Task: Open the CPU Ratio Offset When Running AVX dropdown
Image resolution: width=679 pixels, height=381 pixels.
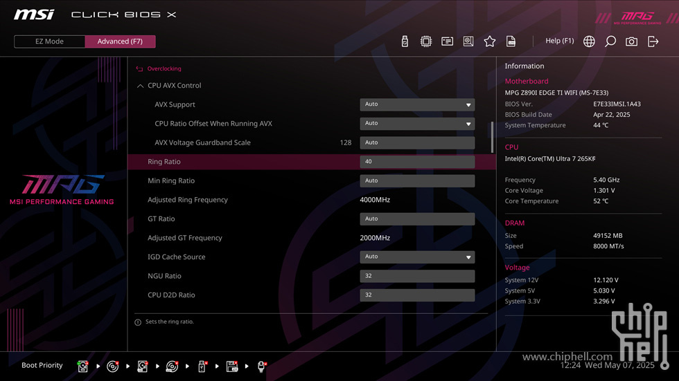Action: pyautogui.click(x=417, y=124)
